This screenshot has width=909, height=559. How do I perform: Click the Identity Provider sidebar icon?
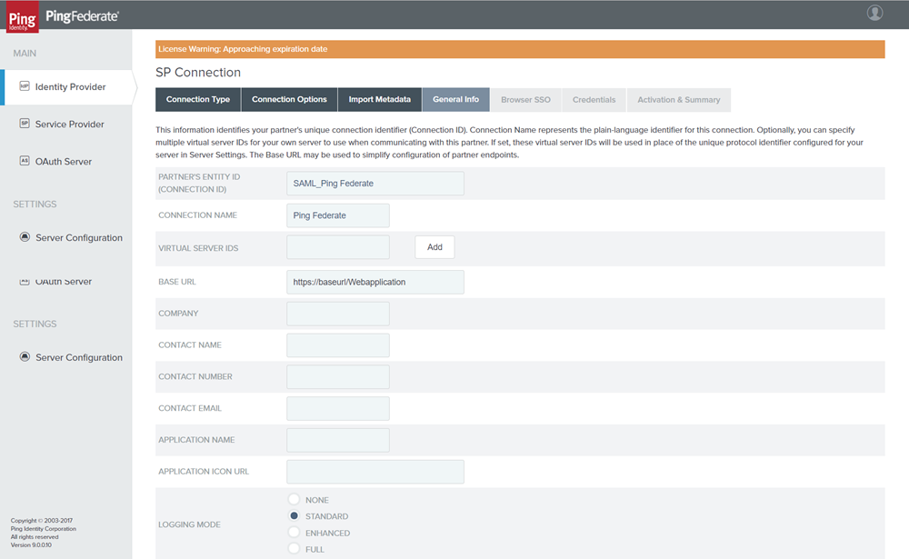click(x=25, y=86)
